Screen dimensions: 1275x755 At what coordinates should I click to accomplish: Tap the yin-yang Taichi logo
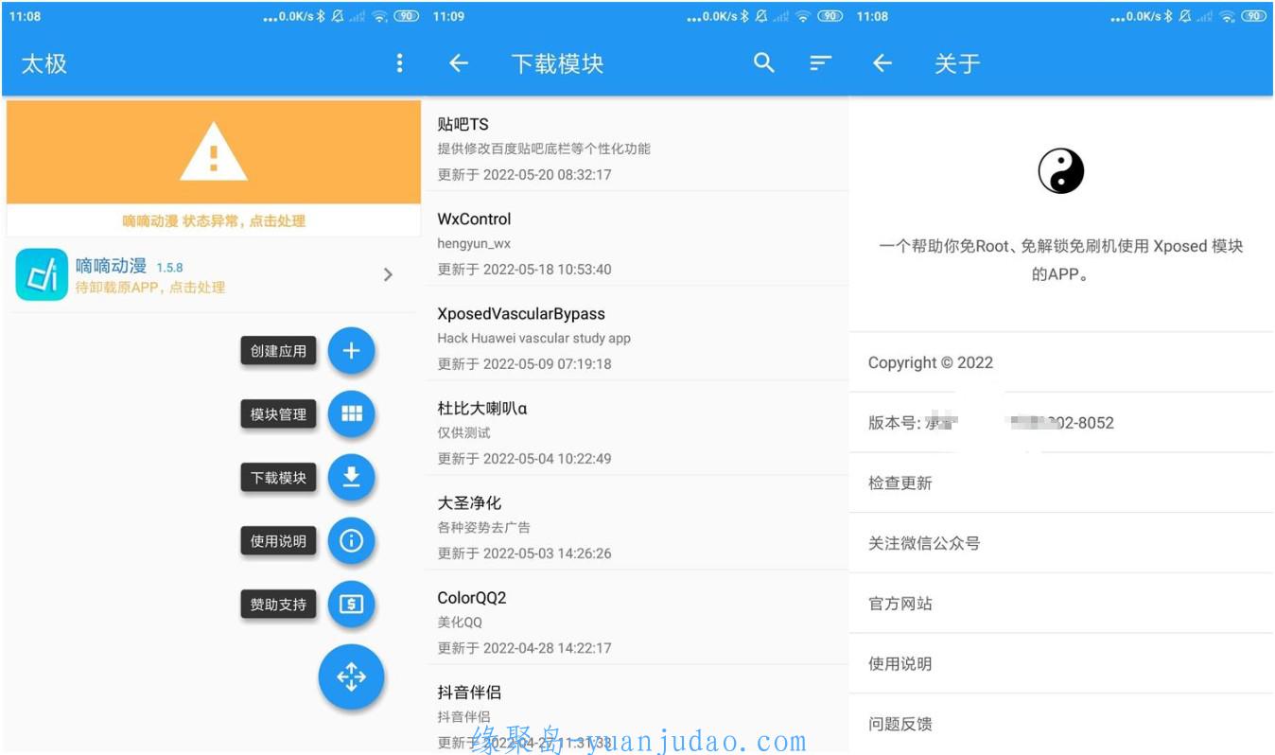[x=1061, y=172]
